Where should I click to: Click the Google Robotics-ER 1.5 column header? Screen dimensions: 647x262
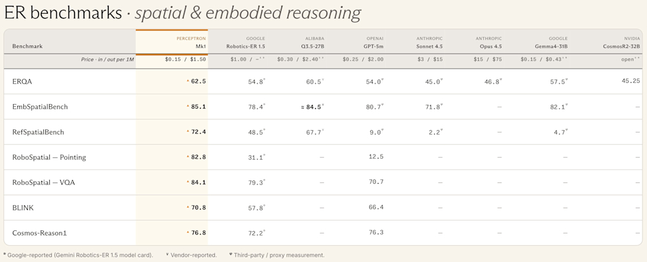point(245,42)
